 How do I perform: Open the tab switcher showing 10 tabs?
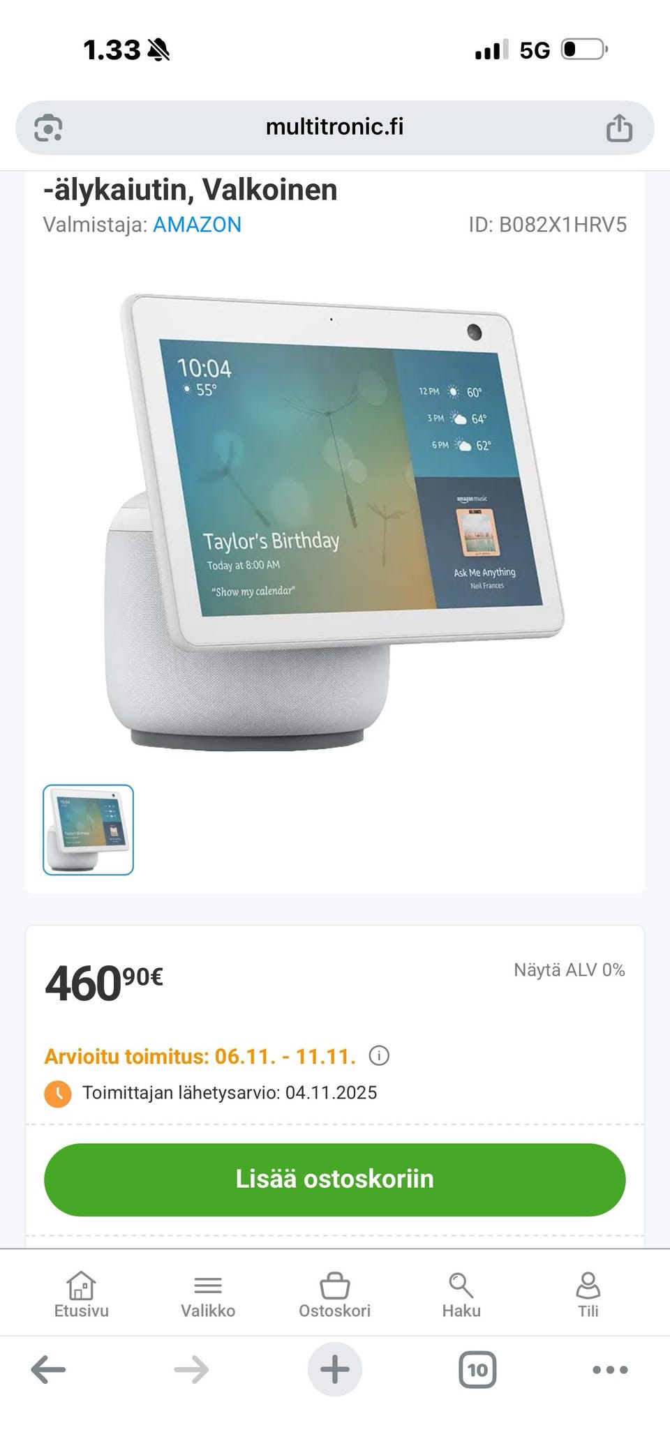pos(477,1369)
